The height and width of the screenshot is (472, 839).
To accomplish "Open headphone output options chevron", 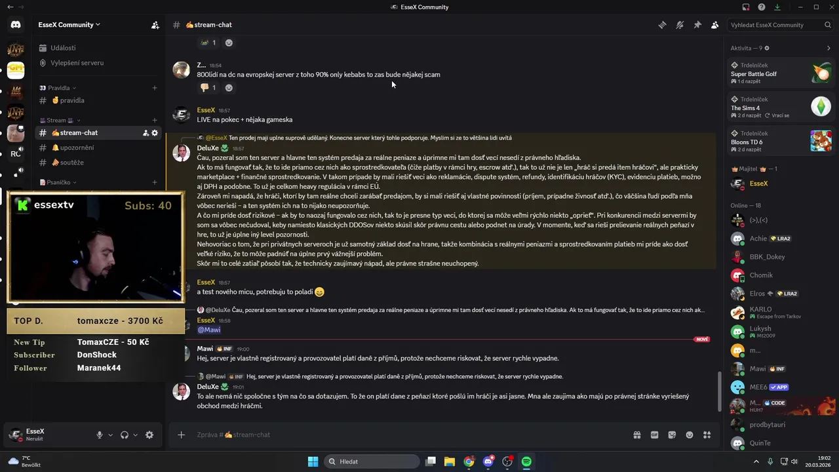I will pos(136,435).
